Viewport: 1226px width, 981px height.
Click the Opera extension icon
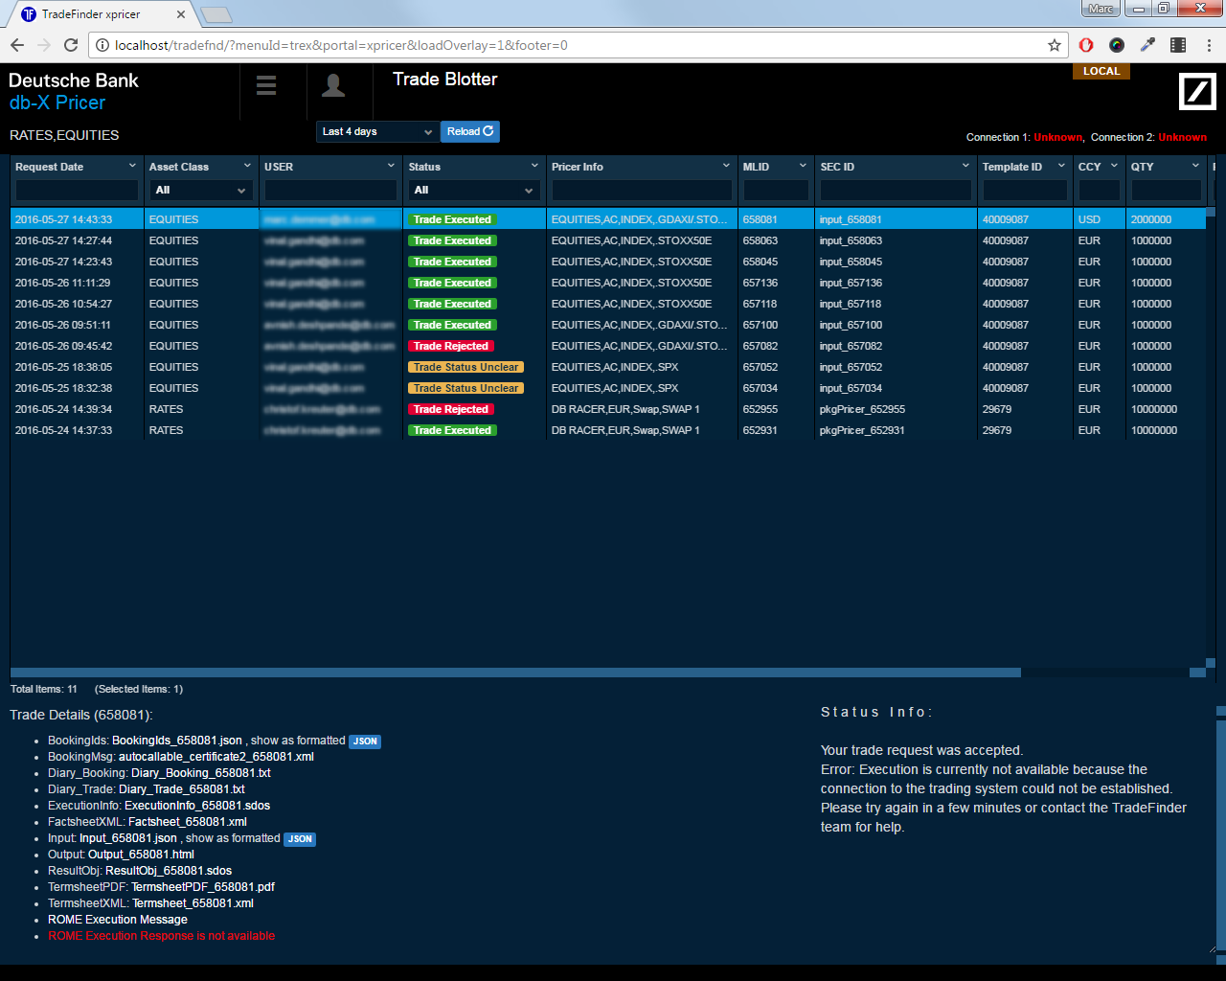coord(1086,45)
